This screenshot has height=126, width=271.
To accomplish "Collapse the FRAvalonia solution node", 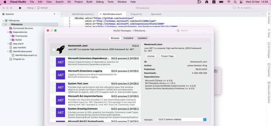I will point(3,20).
